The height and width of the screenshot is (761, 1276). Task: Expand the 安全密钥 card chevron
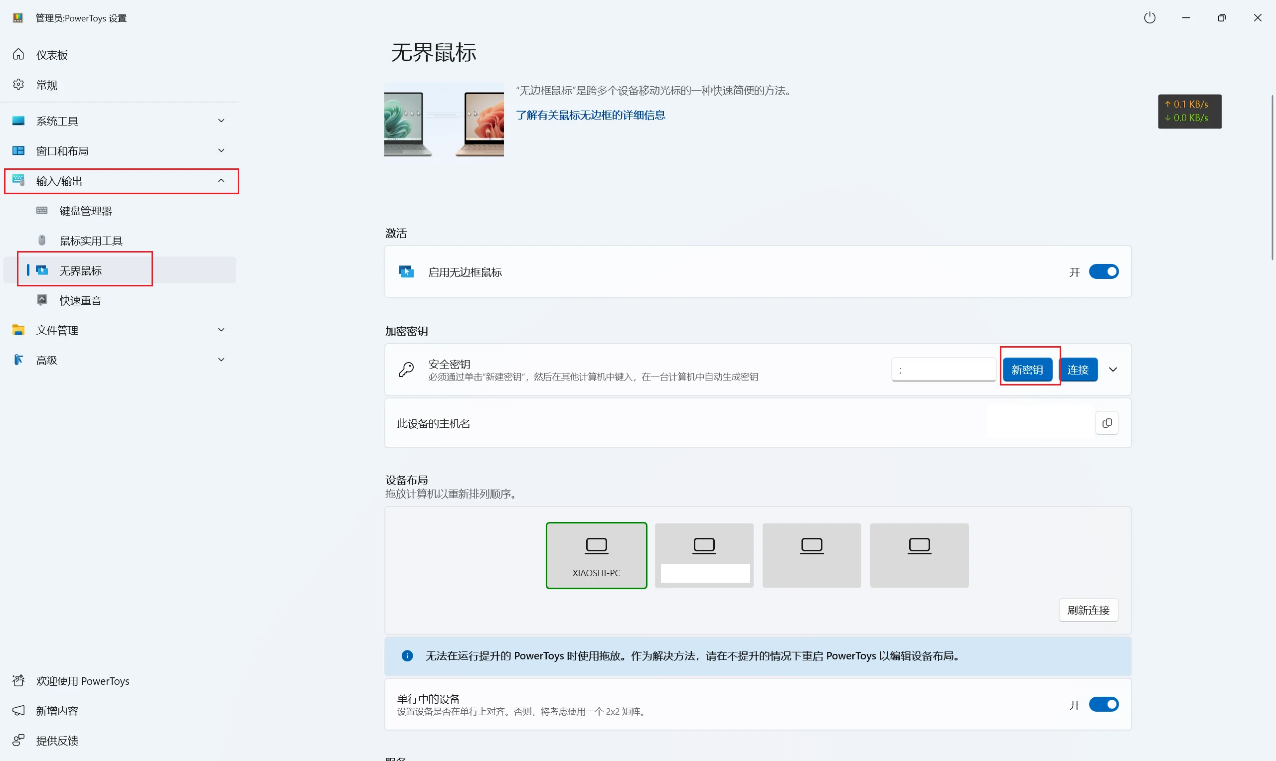point(1113,369)
